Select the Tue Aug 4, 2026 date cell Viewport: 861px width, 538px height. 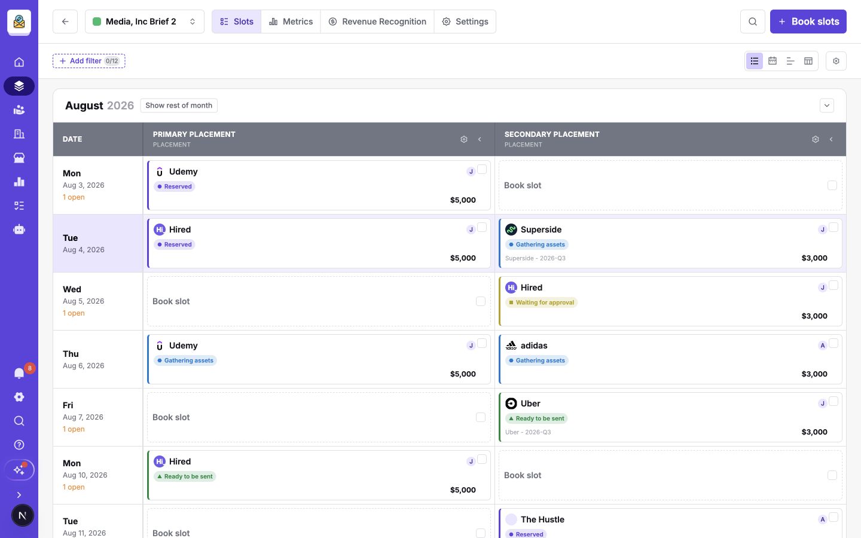[98, 243]
